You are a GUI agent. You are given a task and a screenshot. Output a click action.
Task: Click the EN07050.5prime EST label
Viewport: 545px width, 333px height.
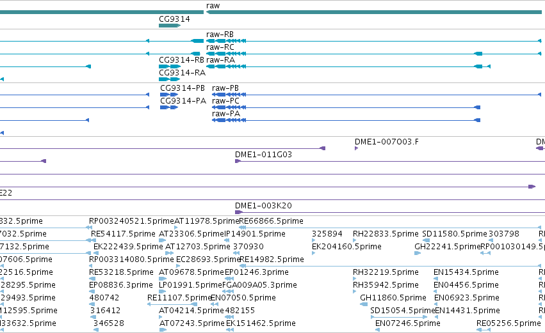click(243, 298)
